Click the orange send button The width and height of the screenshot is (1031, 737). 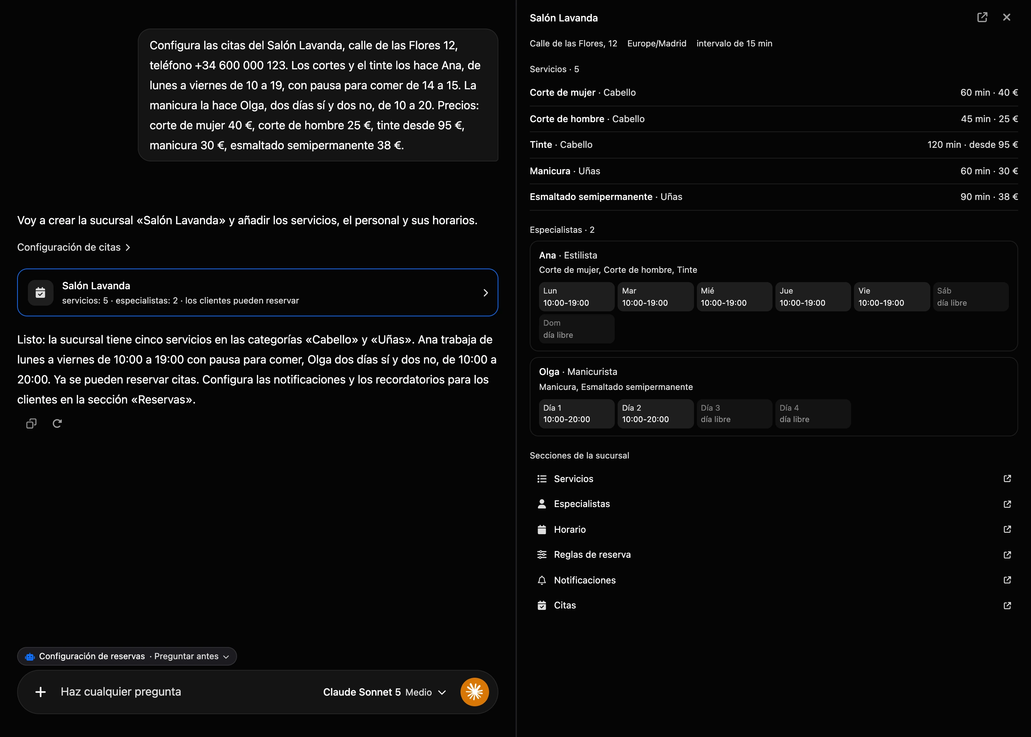click(474, 692)
